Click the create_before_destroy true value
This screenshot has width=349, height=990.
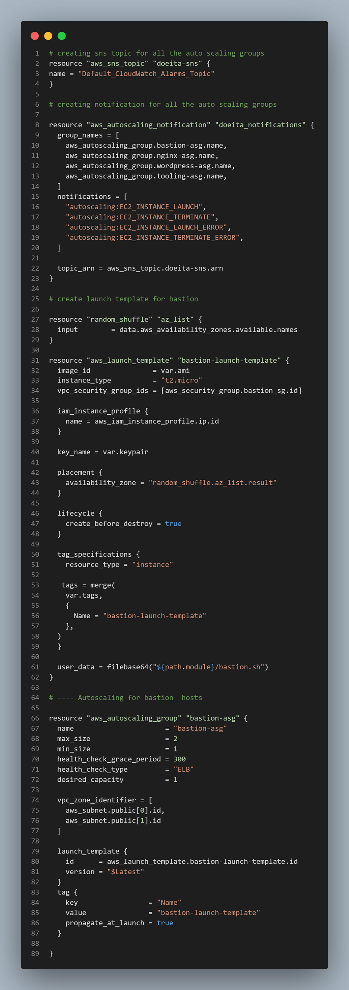(173, 524)
